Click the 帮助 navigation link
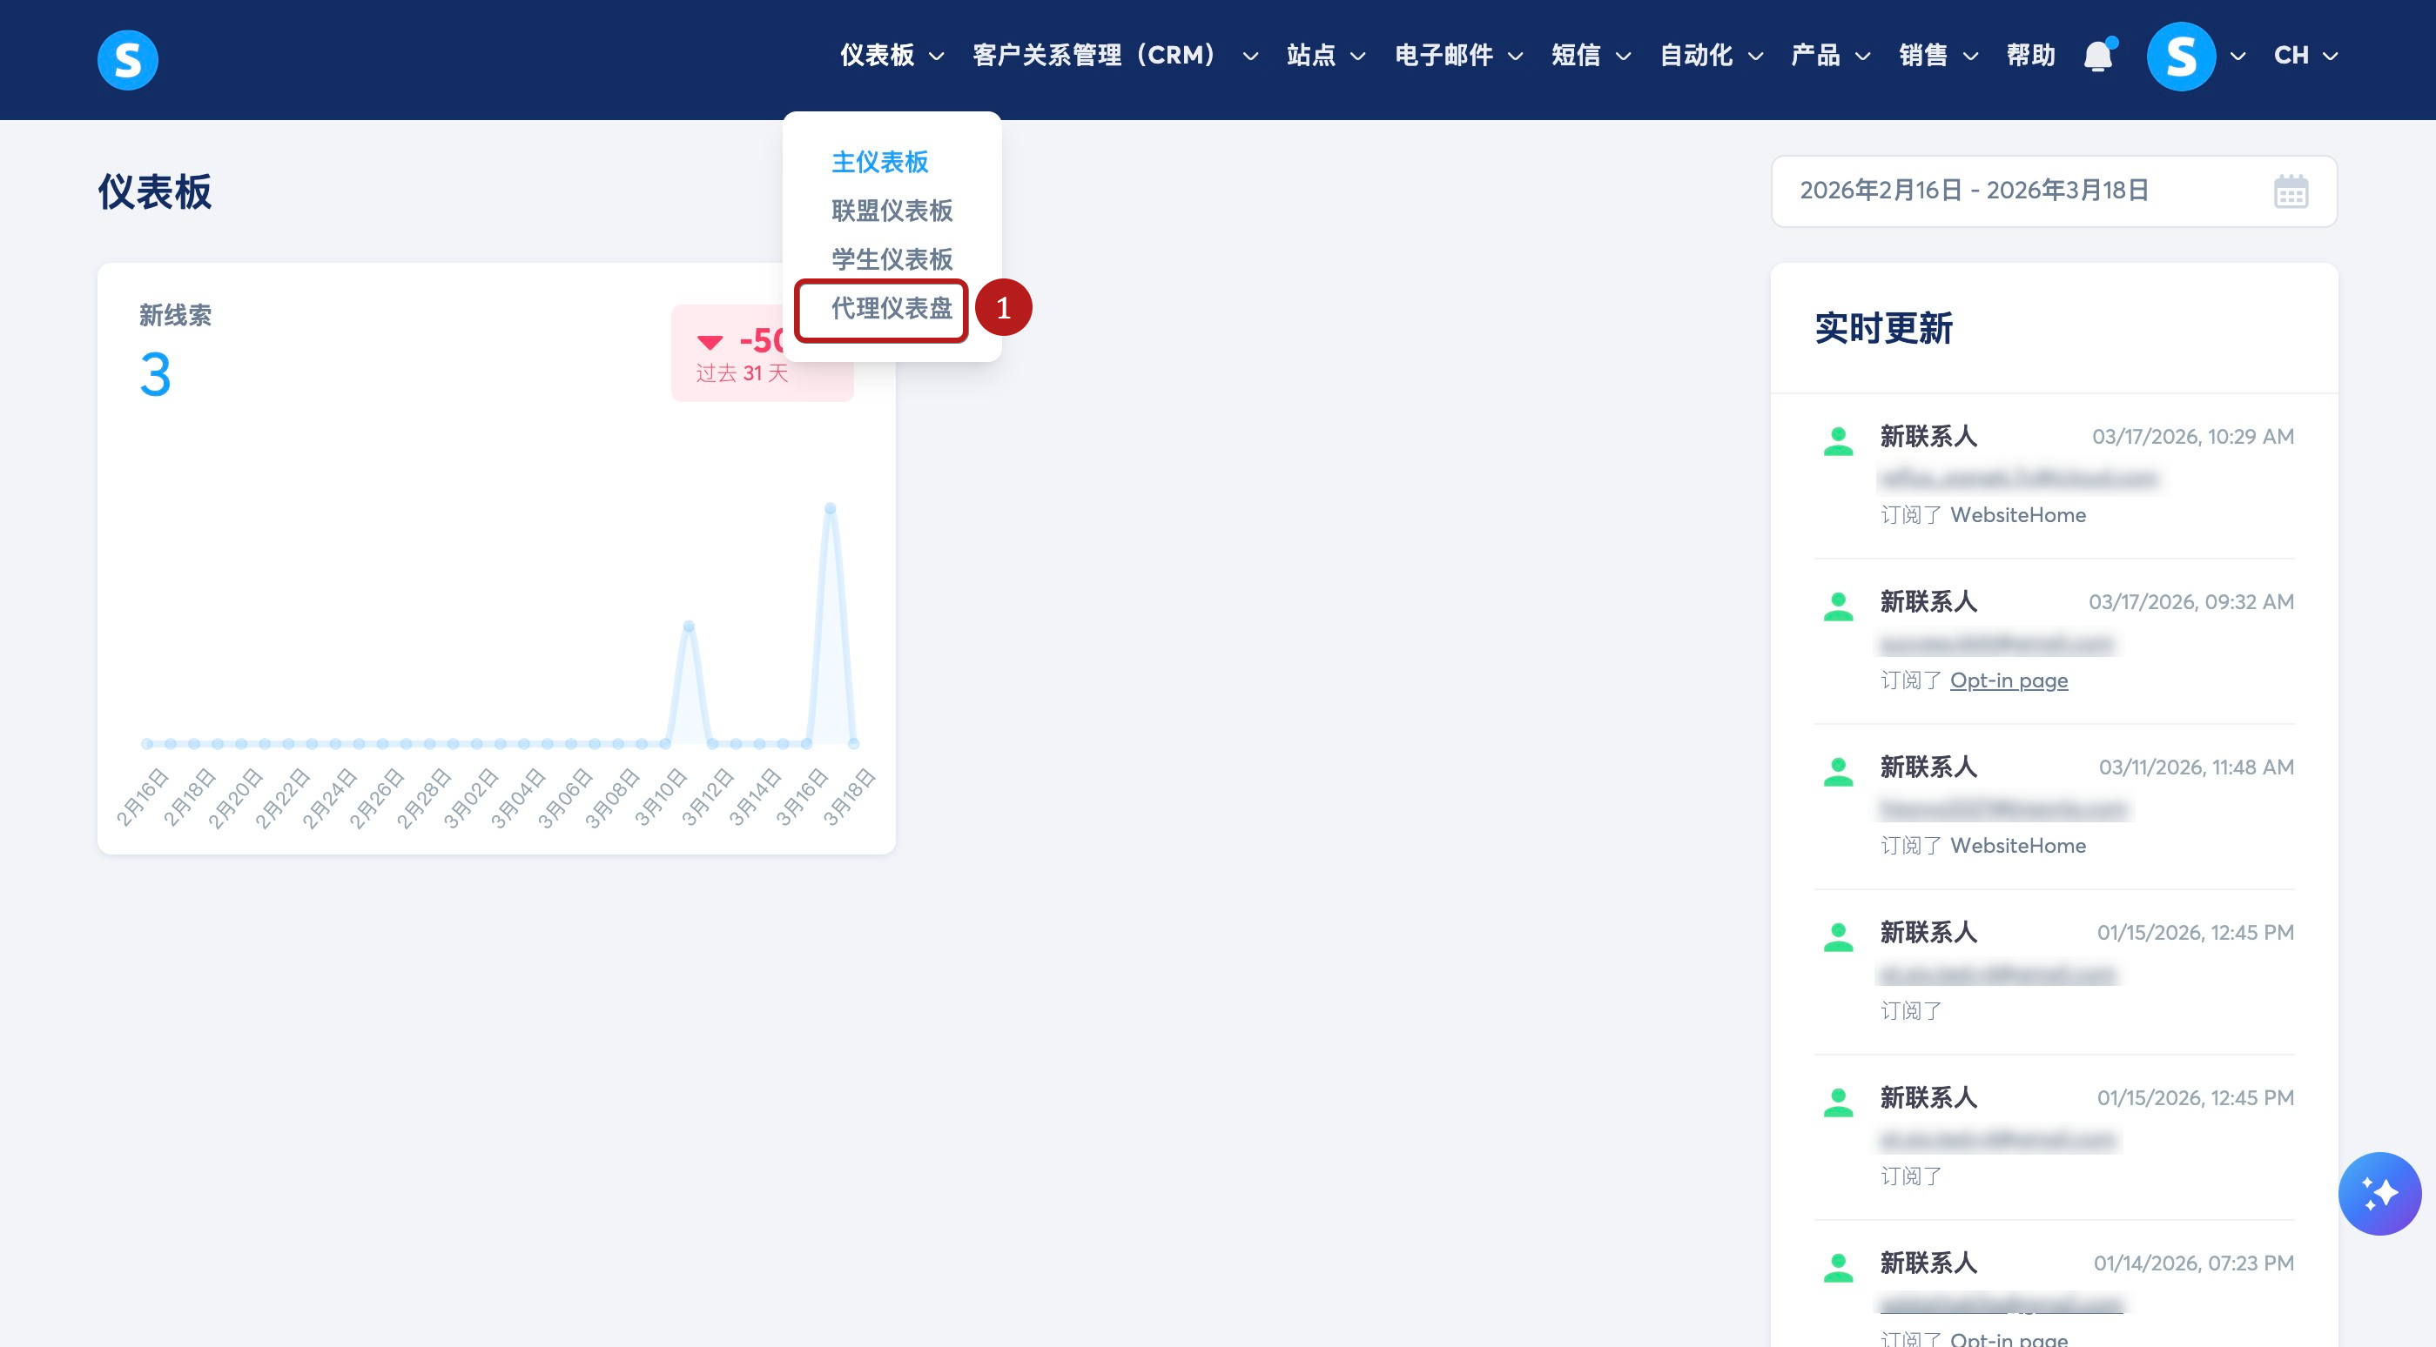Viewport: 2436px width, 1347px height. point(2030,56)
